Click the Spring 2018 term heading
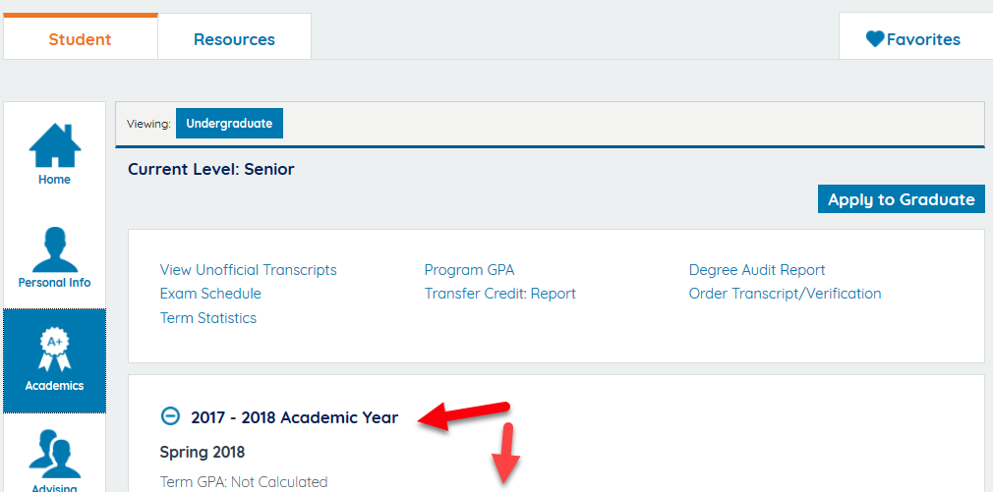Image resolution: width=993 pixels, height=492 pixels. pos(202,453)
